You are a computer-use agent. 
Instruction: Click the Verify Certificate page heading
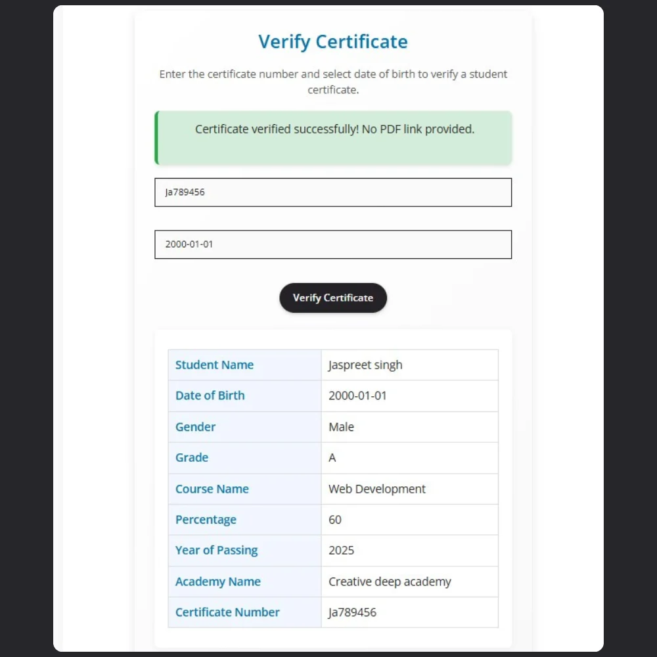333,41
